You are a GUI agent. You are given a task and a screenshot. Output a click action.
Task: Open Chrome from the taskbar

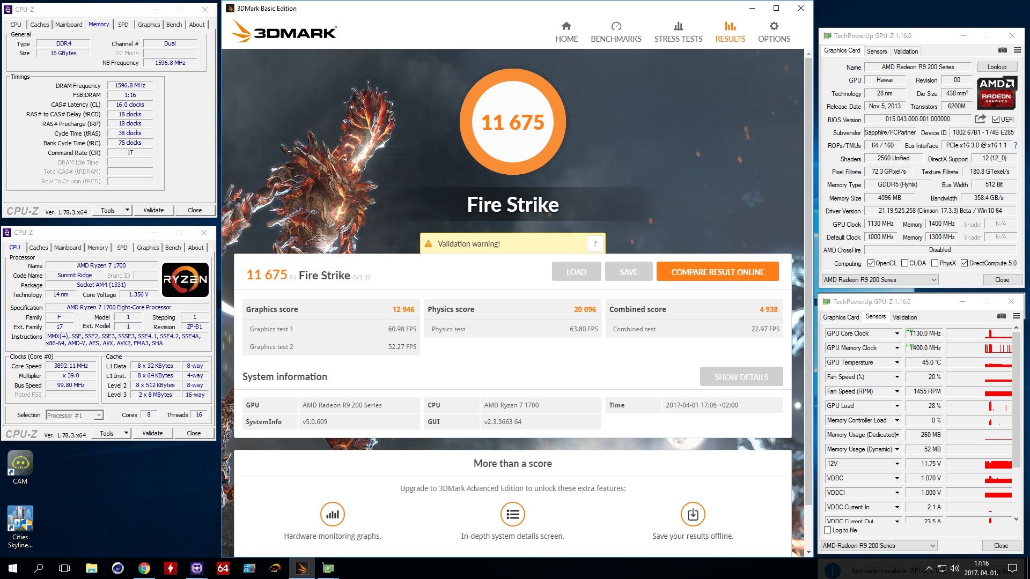coord(144,568)
